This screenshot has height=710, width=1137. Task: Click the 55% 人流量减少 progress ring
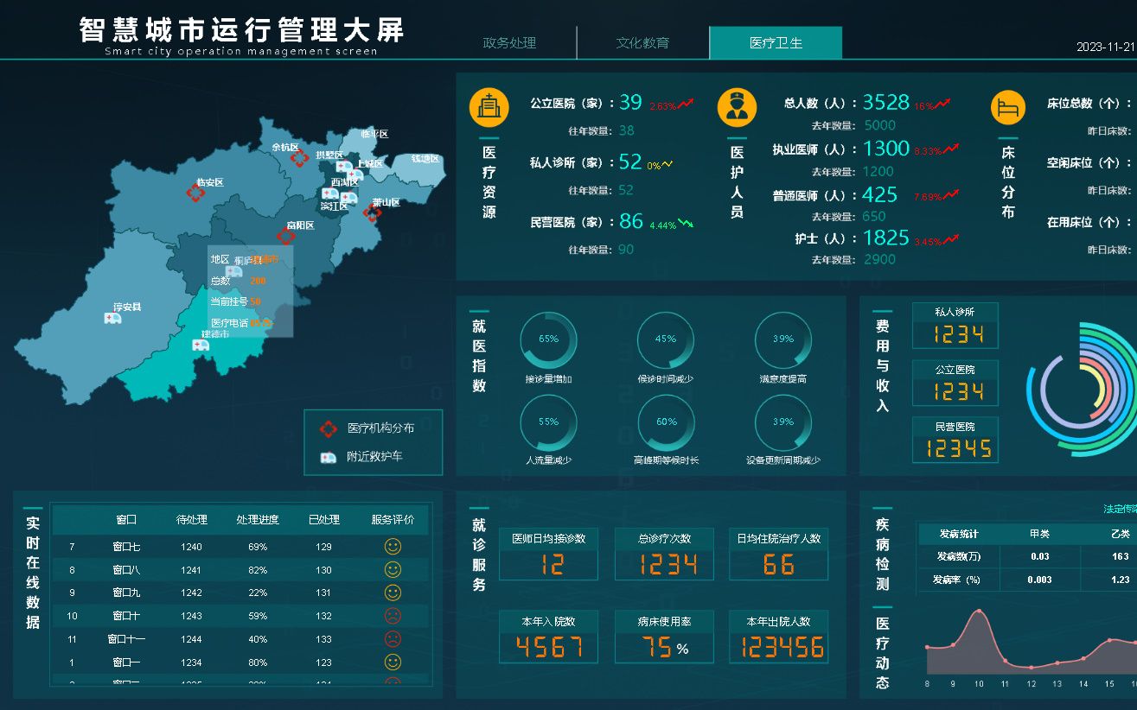pos(548,422)
